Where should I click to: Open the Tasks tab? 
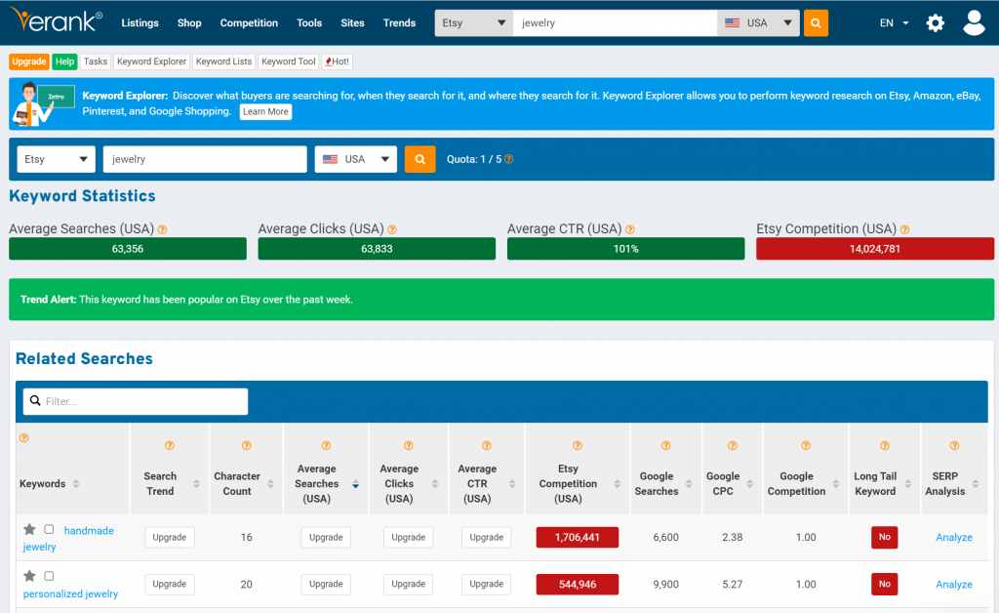(x=96, y=61)
